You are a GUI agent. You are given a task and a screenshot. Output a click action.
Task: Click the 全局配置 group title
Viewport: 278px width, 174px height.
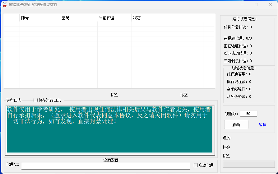[111, 160]
